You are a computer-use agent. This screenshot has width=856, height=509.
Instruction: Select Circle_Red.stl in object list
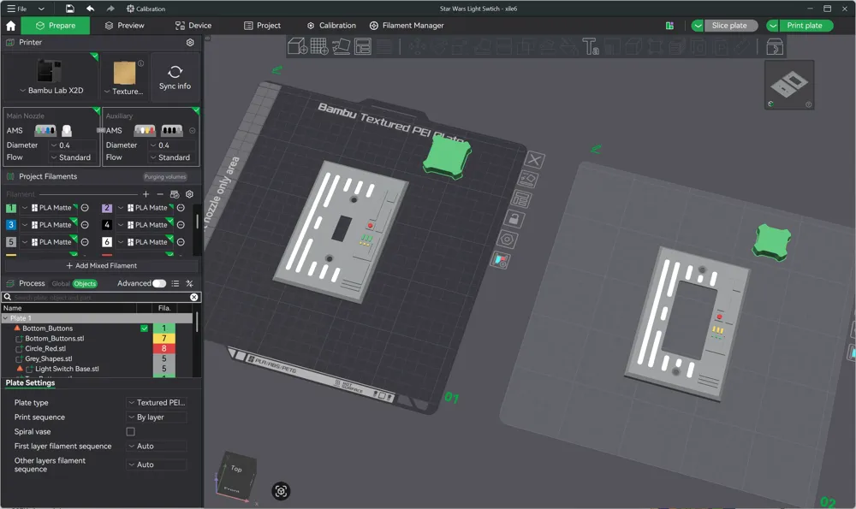click(45, 349)
